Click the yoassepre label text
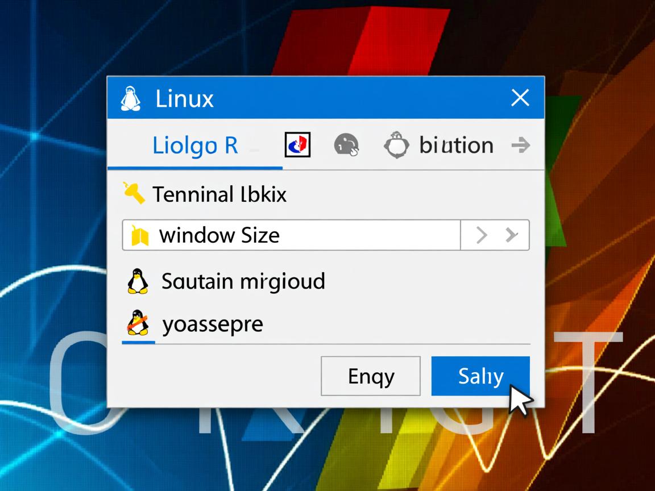Screen dimensions: 655x491 click(x=212, y=323)
